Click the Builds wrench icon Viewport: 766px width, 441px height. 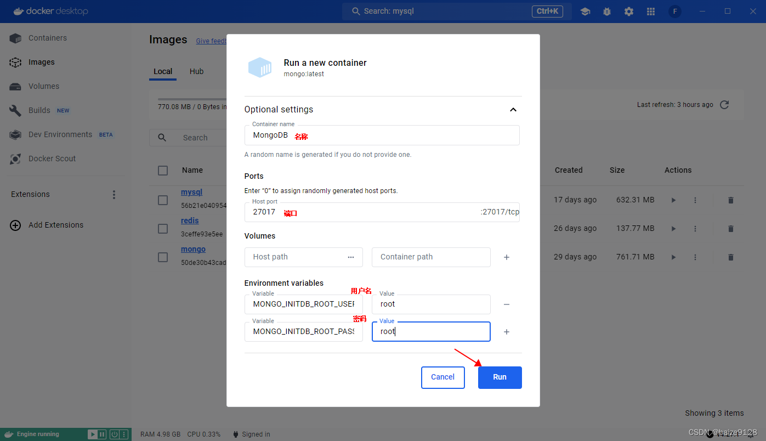[x=15, y=111]
